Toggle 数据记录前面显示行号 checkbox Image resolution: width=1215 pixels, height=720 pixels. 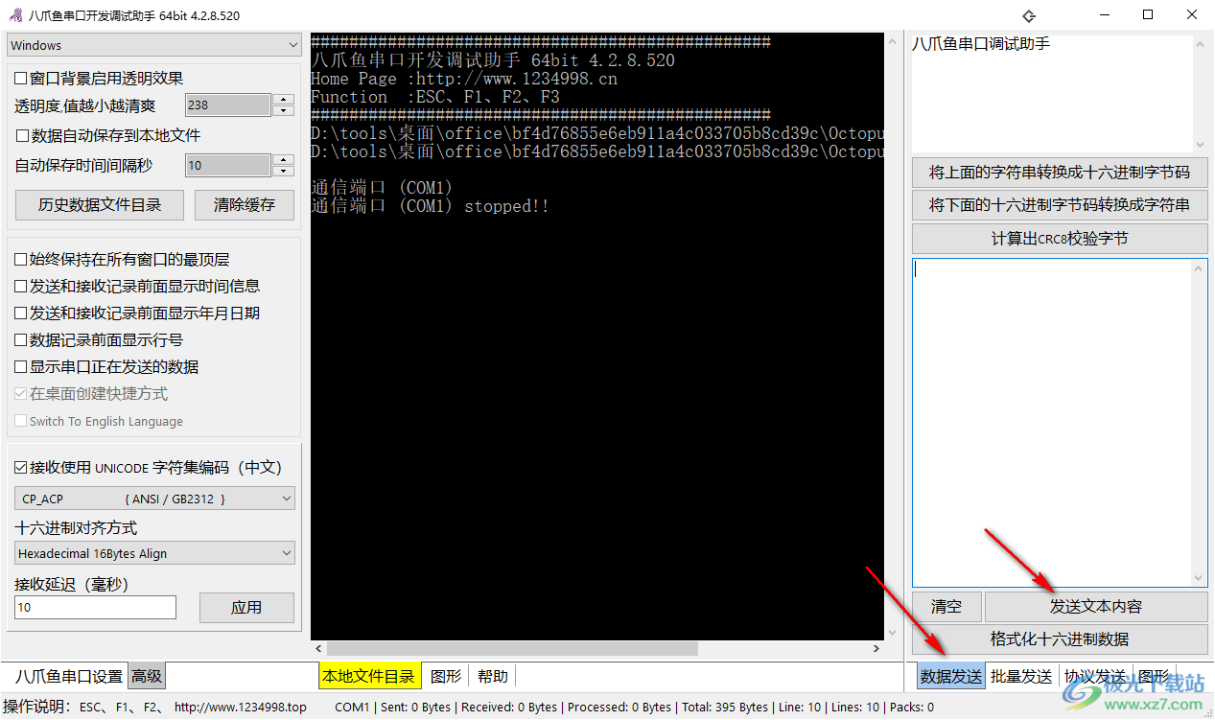coord(21,339)
